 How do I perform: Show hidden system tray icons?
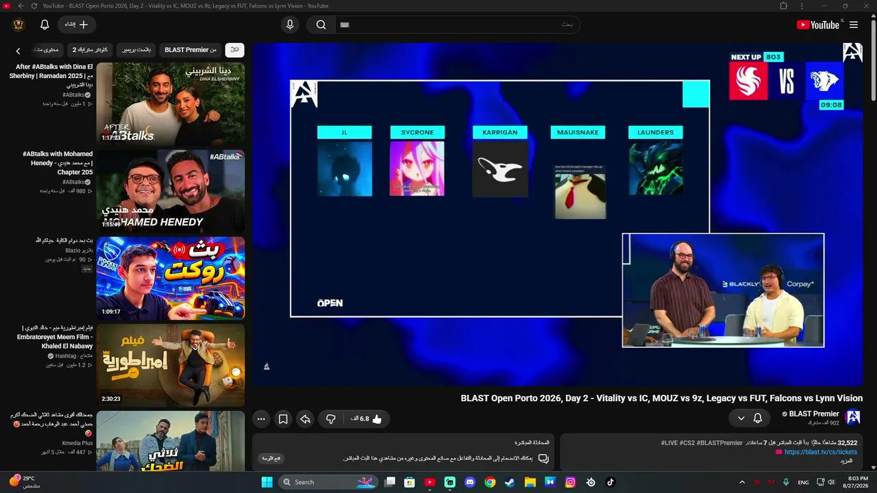pos(742,482)
